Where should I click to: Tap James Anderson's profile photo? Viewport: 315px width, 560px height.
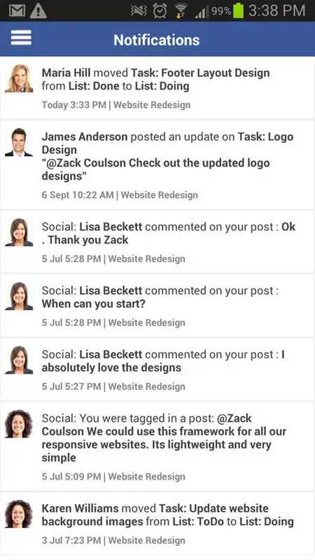19,142
